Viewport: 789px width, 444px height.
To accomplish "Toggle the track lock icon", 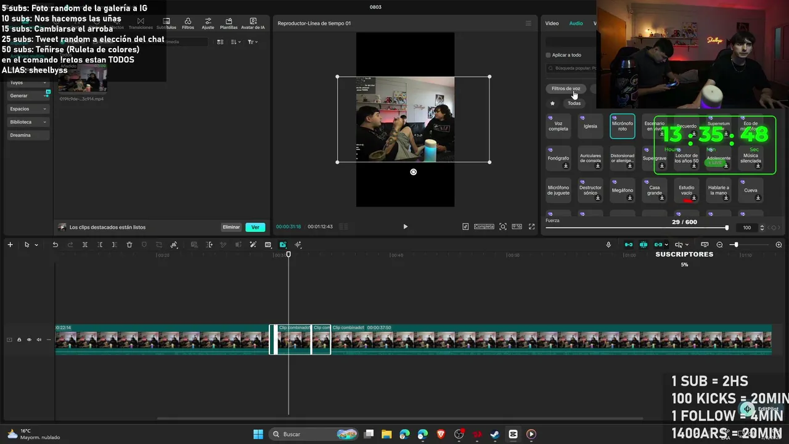I will click(19, 339).
